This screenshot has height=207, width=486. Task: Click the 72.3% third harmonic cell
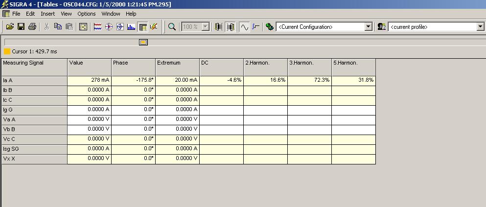pos(310,81)
